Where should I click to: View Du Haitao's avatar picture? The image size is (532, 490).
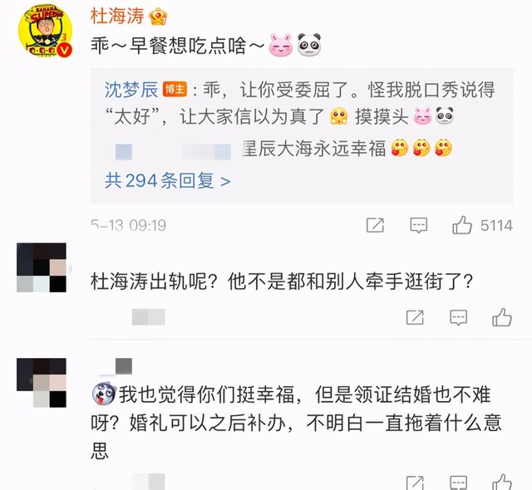click(45, 31)
